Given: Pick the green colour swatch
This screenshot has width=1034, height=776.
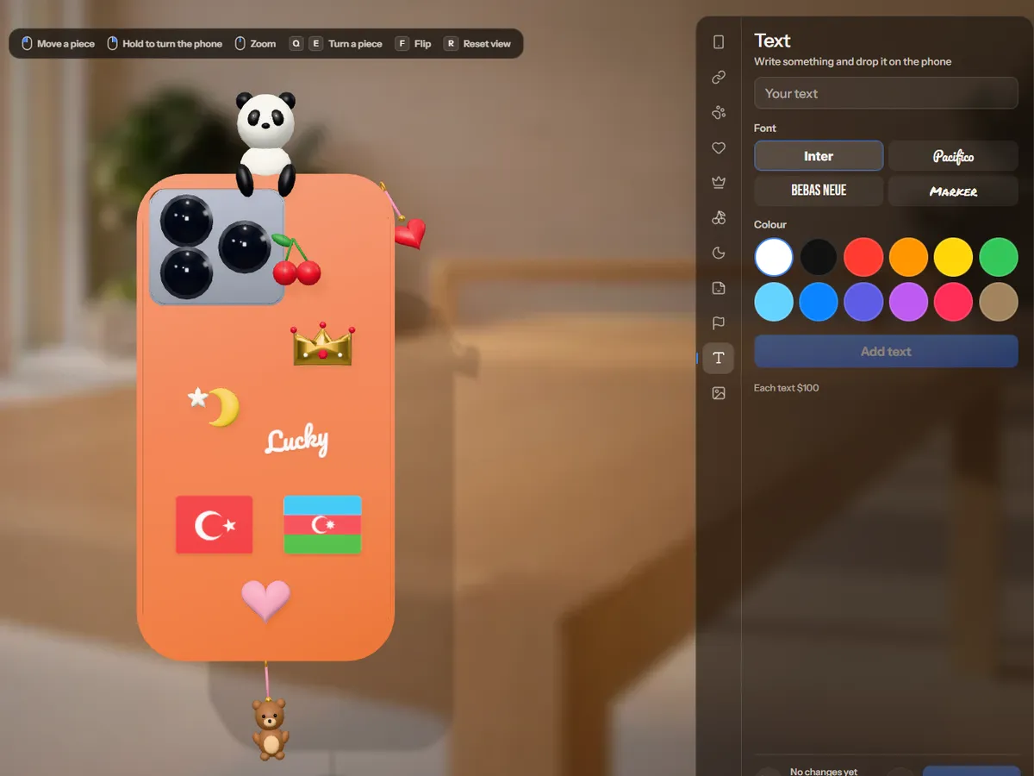Looking at the screenshot, I should click(x=999, y=257).
